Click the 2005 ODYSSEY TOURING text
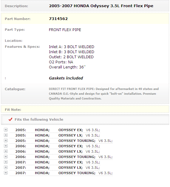Image resolution: width=170 pixels, height=187 pixels. (77, 141)
